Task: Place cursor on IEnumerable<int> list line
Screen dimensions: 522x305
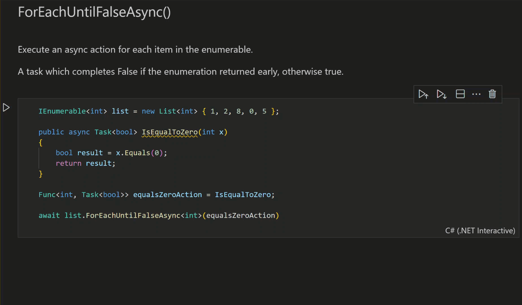Action: (x=159, y=111)
